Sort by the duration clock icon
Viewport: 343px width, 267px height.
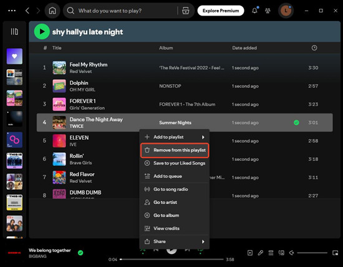314,47
